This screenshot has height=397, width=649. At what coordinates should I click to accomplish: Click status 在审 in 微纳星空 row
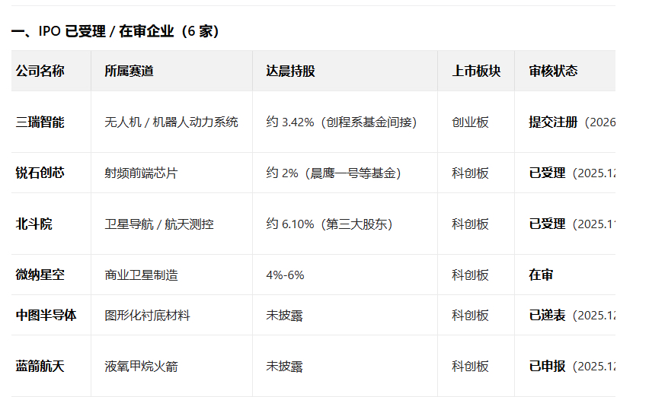click(x=541, y=275)
